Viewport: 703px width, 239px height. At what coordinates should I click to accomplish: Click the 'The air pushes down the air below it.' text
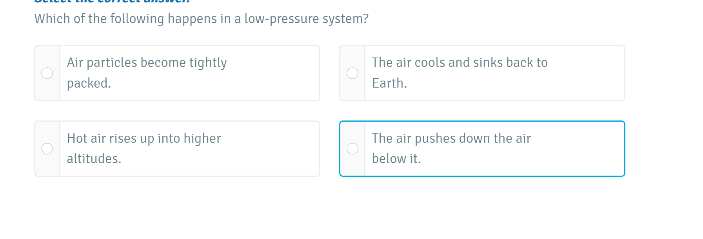[451, 138]
